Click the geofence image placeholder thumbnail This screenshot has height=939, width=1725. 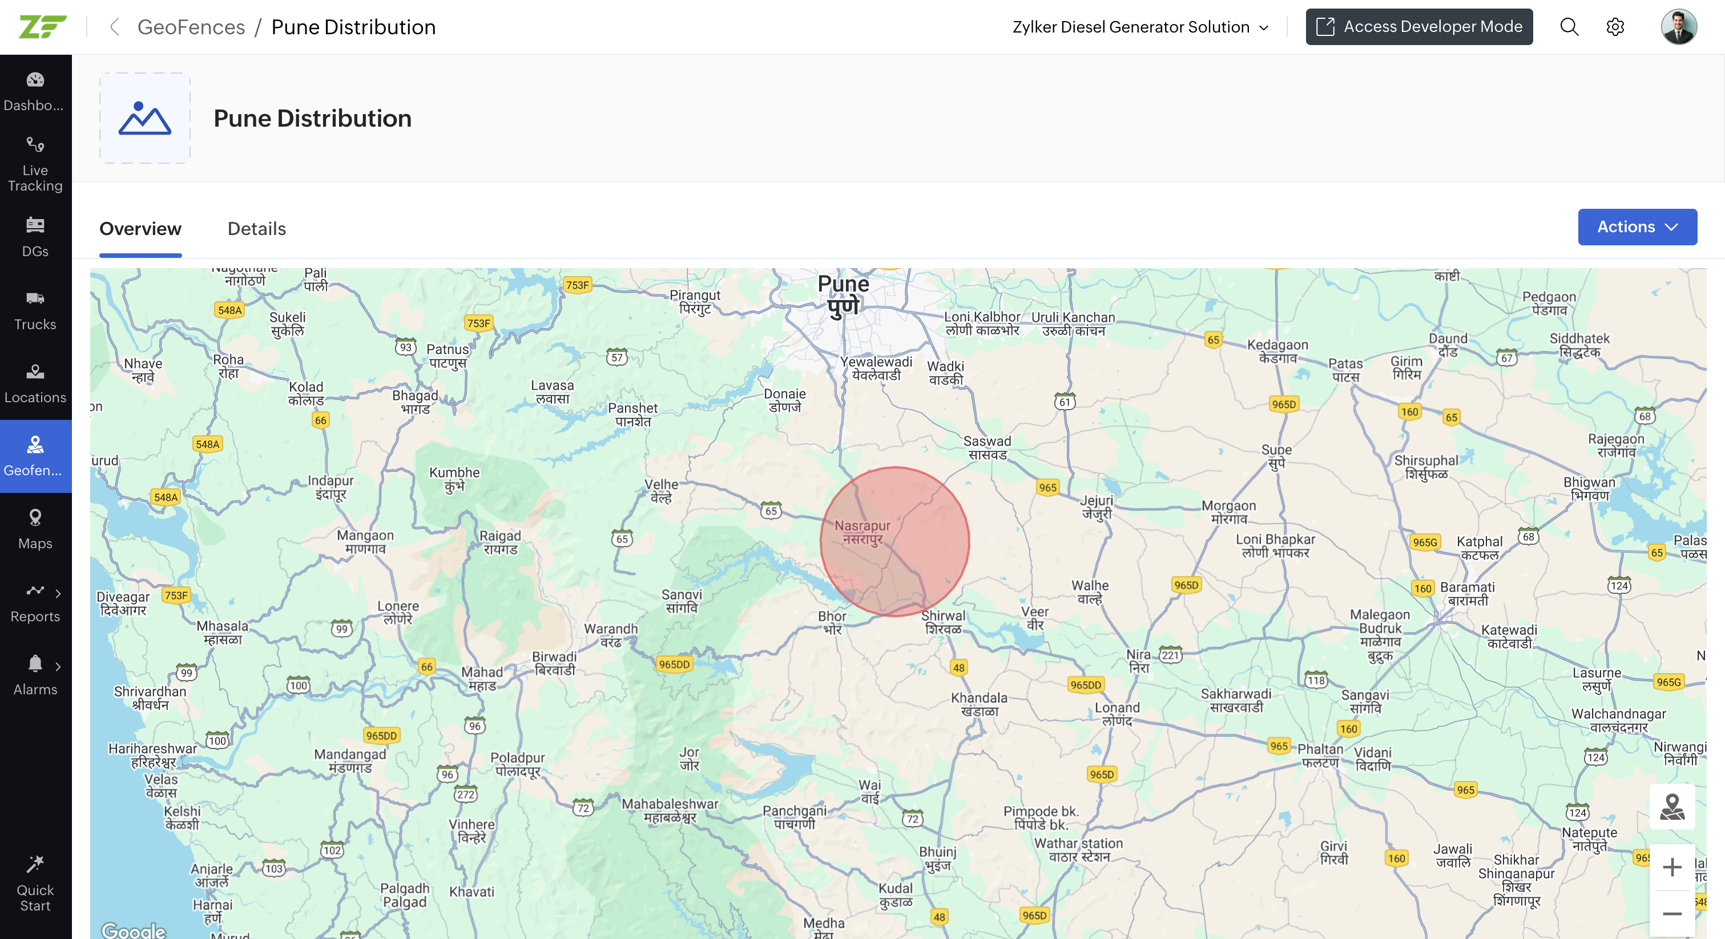pos(144,118)
